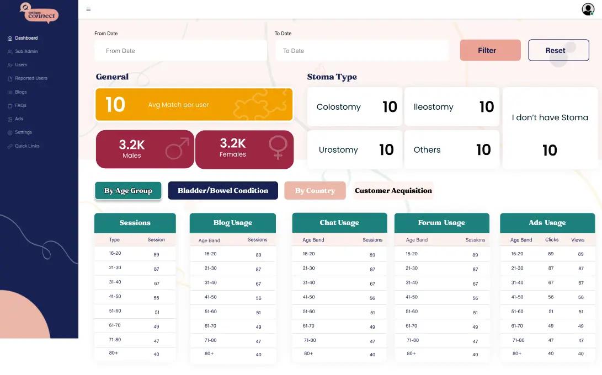Click the Dashboard home icon in sidebar

pyautogui.click(x=10, y=39)
